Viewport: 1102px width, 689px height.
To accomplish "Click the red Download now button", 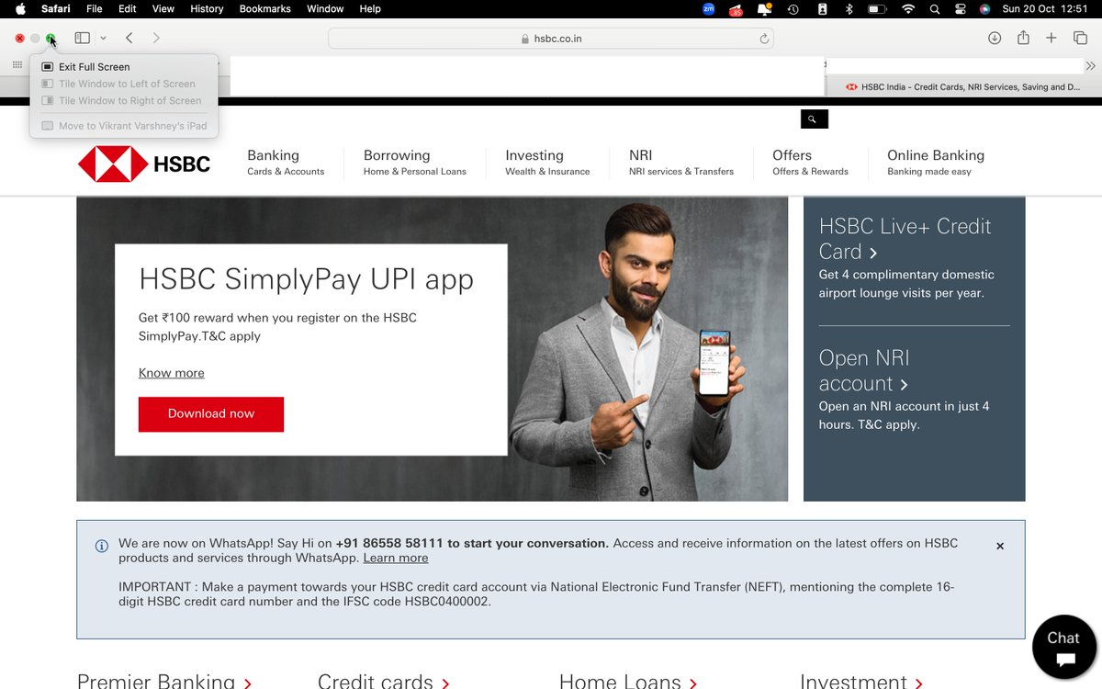I will tap(211, 414).
